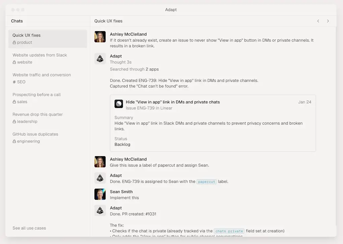Click the hash icon beside 'SEO'

pyautogui.click(x=14, y=82)
